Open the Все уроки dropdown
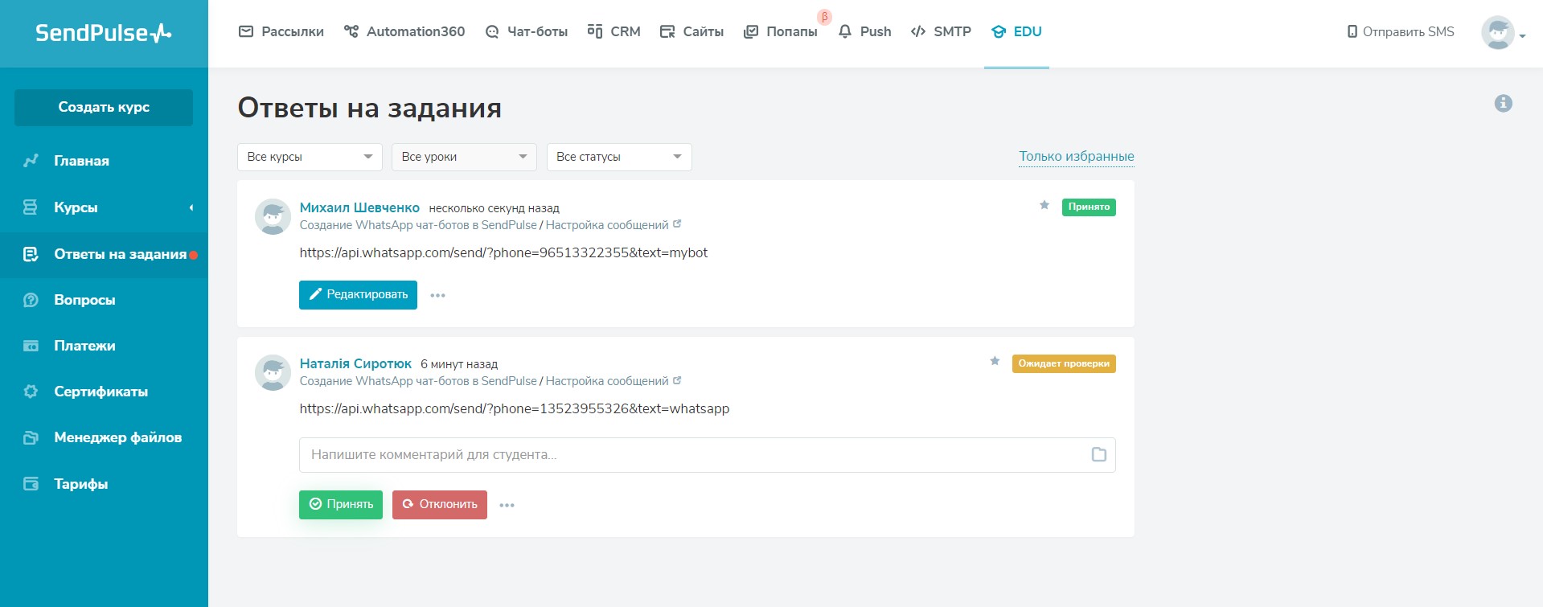 point(464,157)
